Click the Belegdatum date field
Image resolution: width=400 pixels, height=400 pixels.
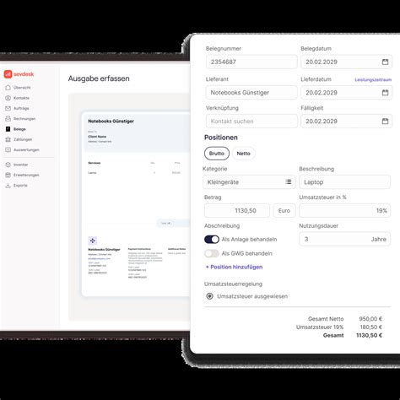(346, 62)
